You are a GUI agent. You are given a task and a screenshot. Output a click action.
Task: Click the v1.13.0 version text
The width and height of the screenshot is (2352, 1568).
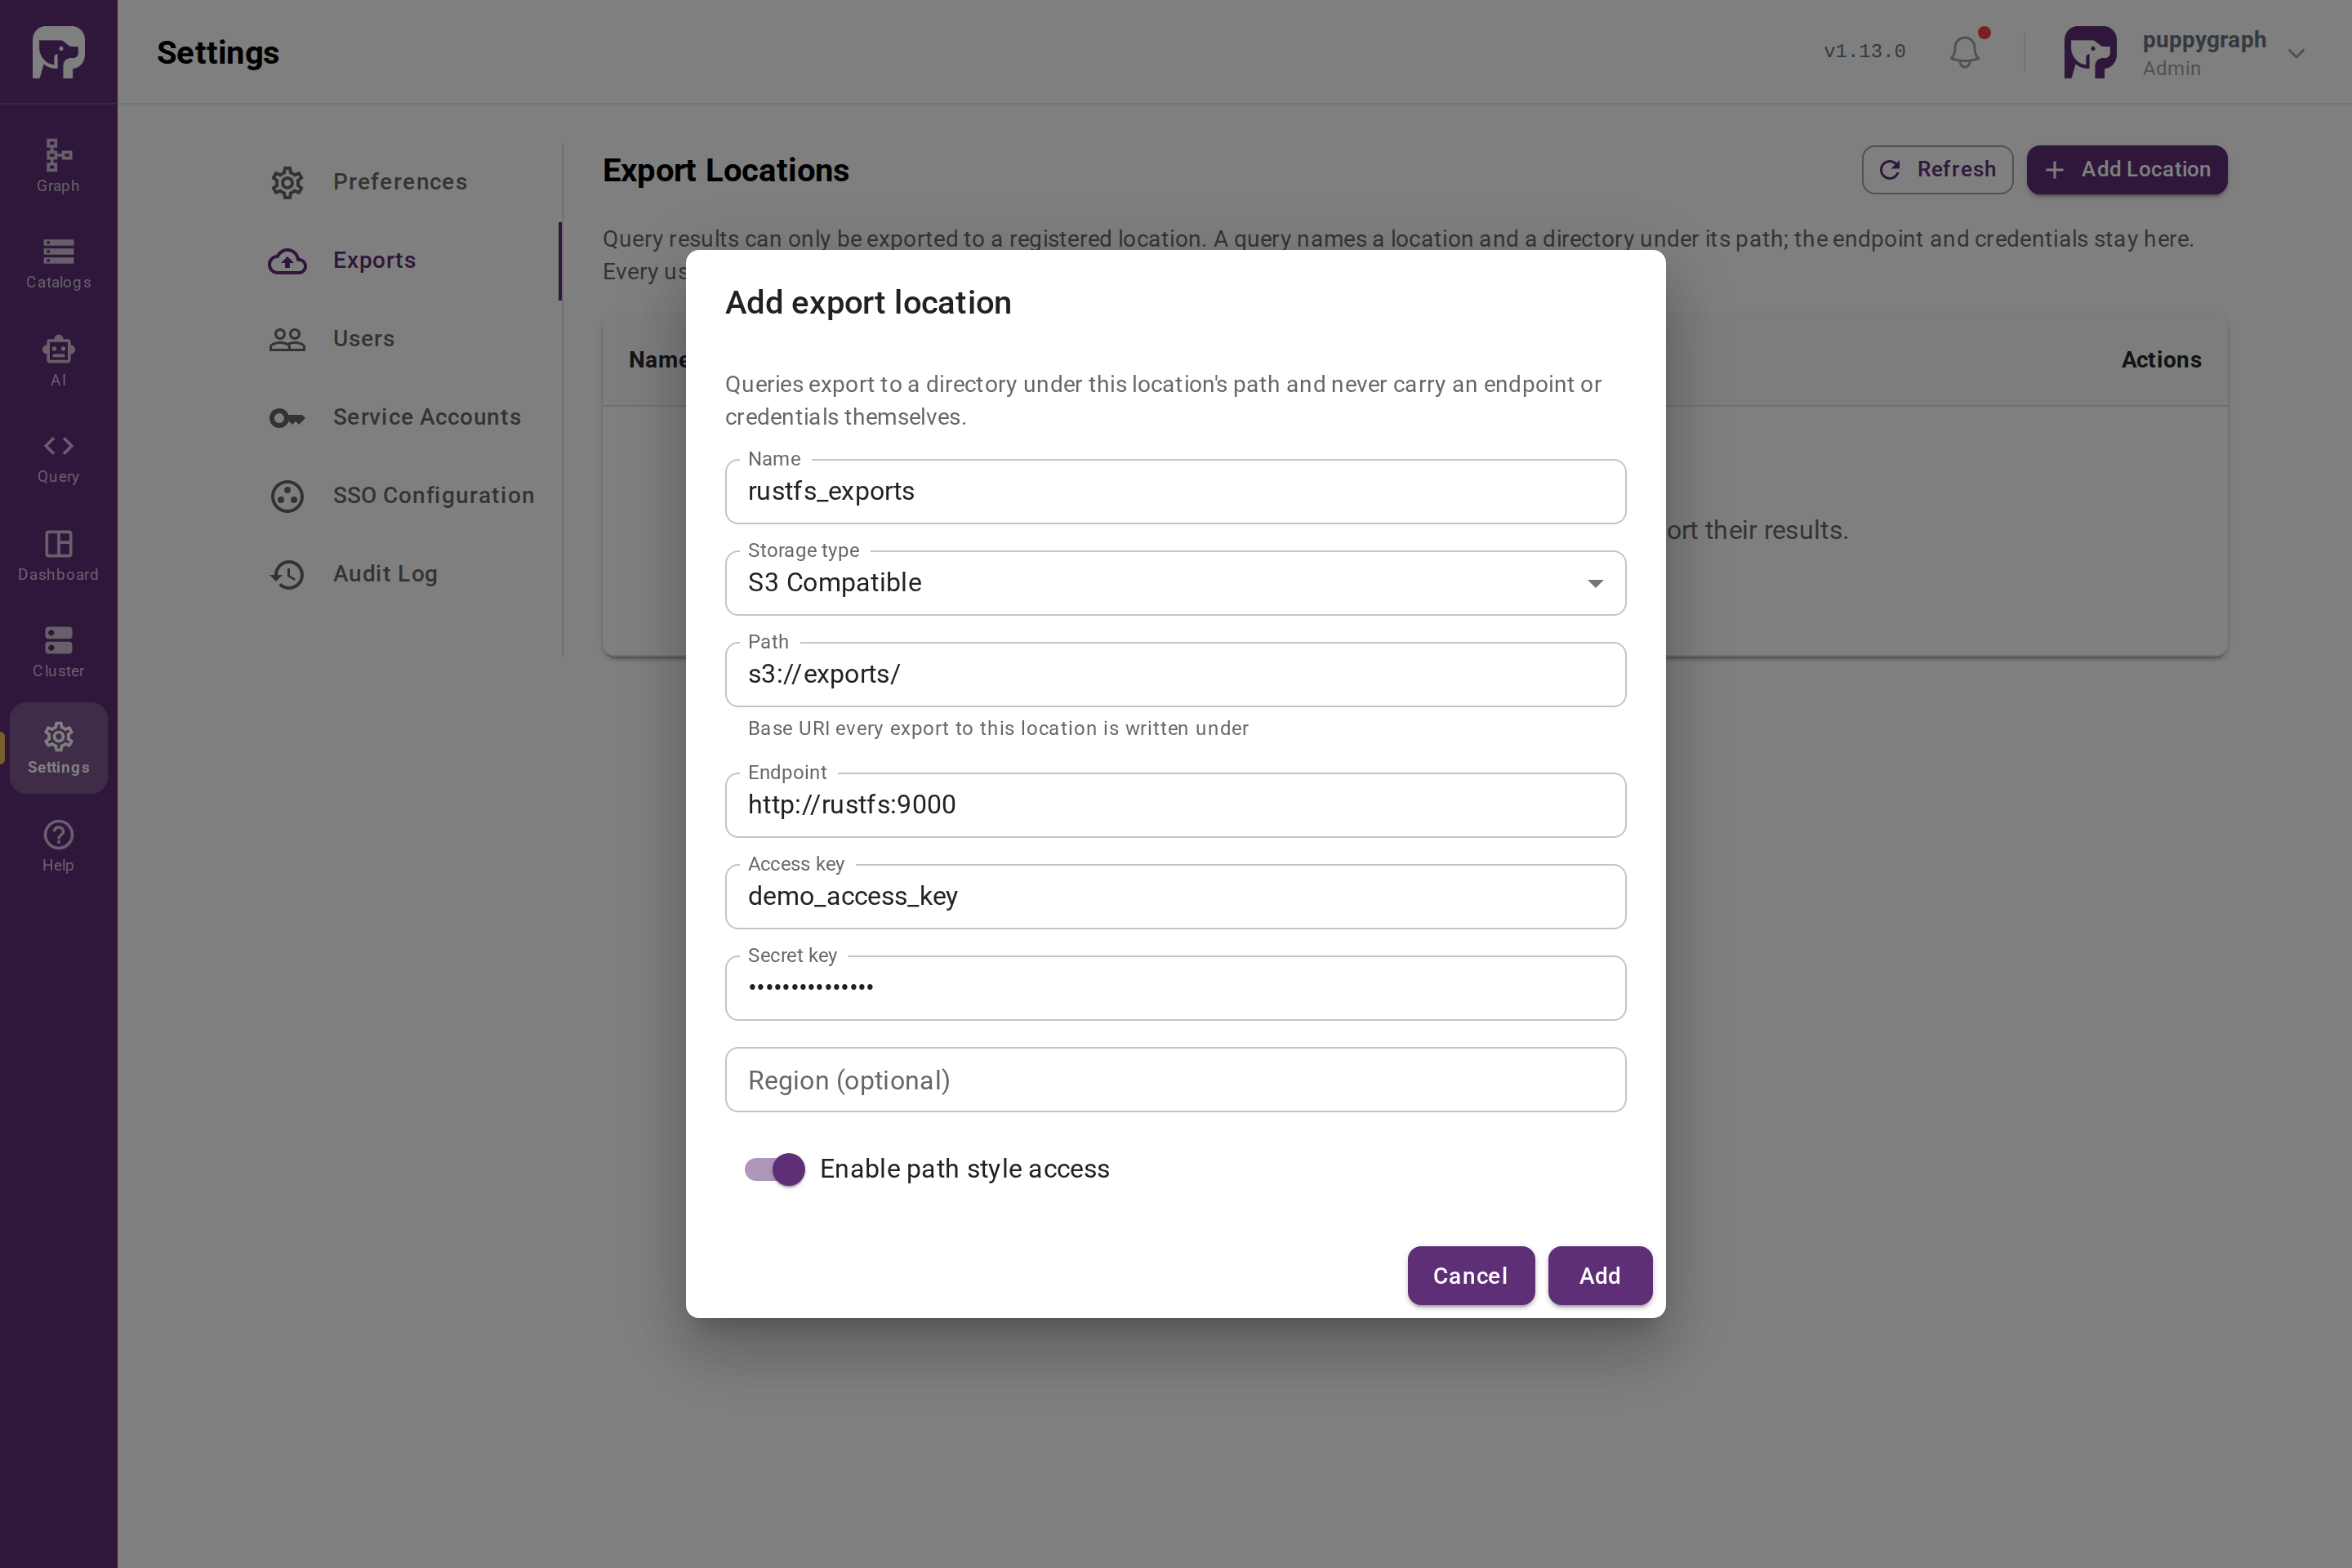click(x=1864, y=51)
